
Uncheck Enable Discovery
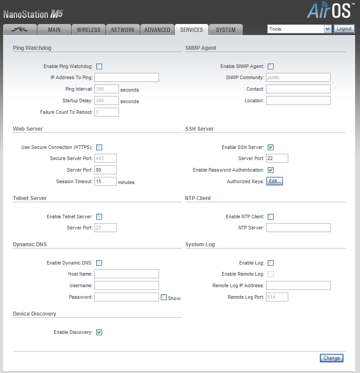99,332
